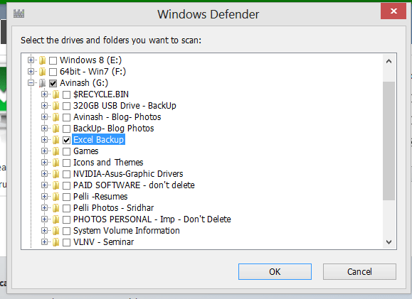Check the NVIDIA-Asus-Graphic Drivers checkbox
412x299 pixels.
coord(66,174)
